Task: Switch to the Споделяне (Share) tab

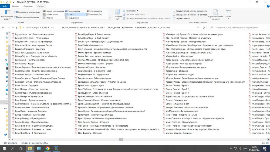Action: (28, 6)
